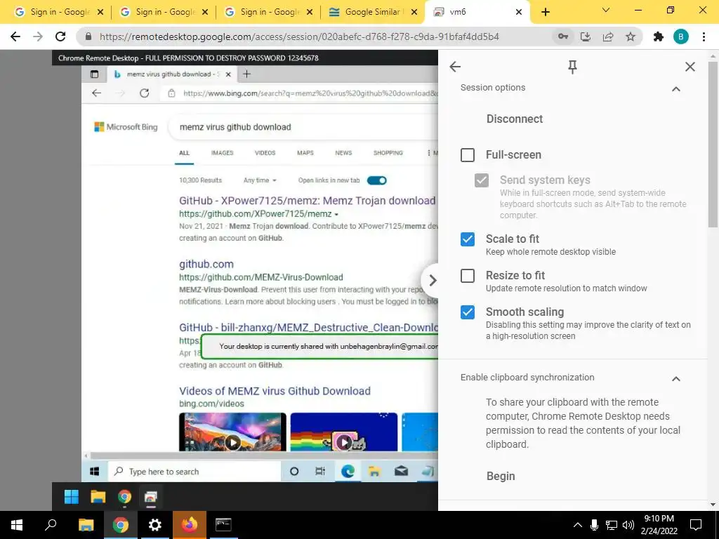Open a new Chrome tab

(x=545, y=12)
